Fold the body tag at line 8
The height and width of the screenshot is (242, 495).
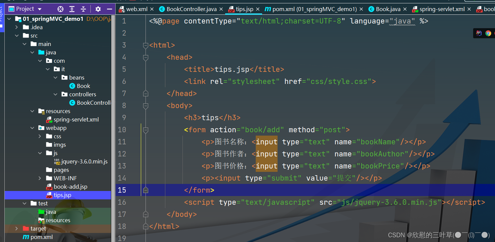tap(146, 105)
